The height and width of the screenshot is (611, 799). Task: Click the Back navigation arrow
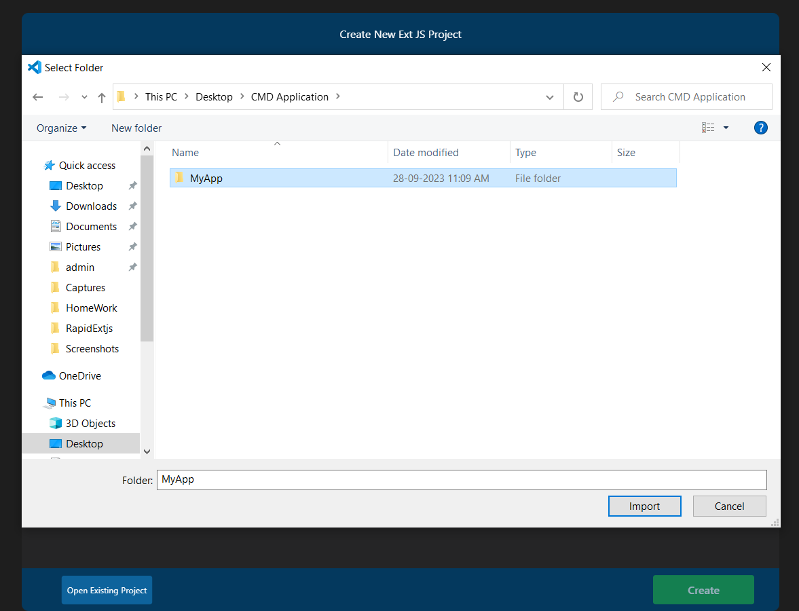(x=38, y=97)
